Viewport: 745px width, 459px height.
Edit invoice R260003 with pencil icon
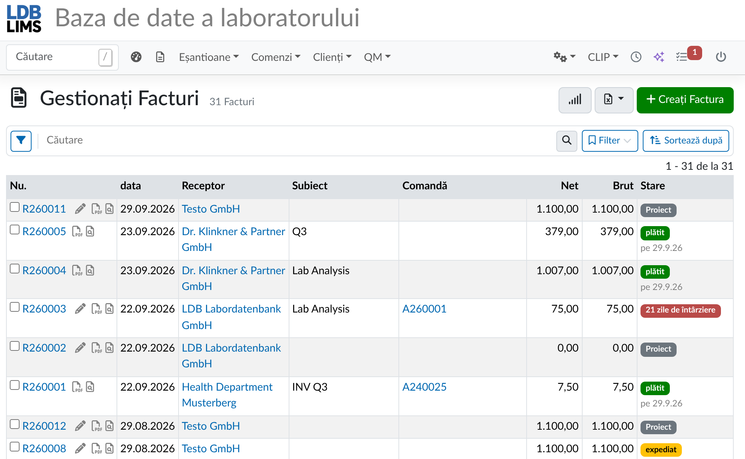click(80, 309)
